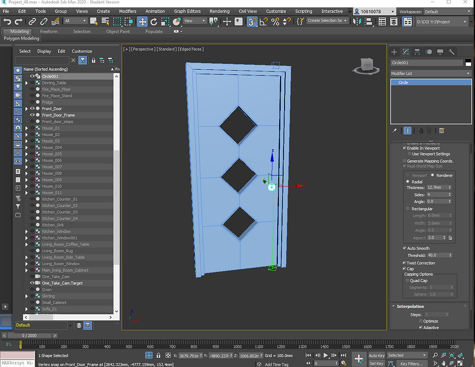The width and height of the screenshot is (475, 367).
Task: Open the View reference coordinate dropdown
Action: point(194,21)
